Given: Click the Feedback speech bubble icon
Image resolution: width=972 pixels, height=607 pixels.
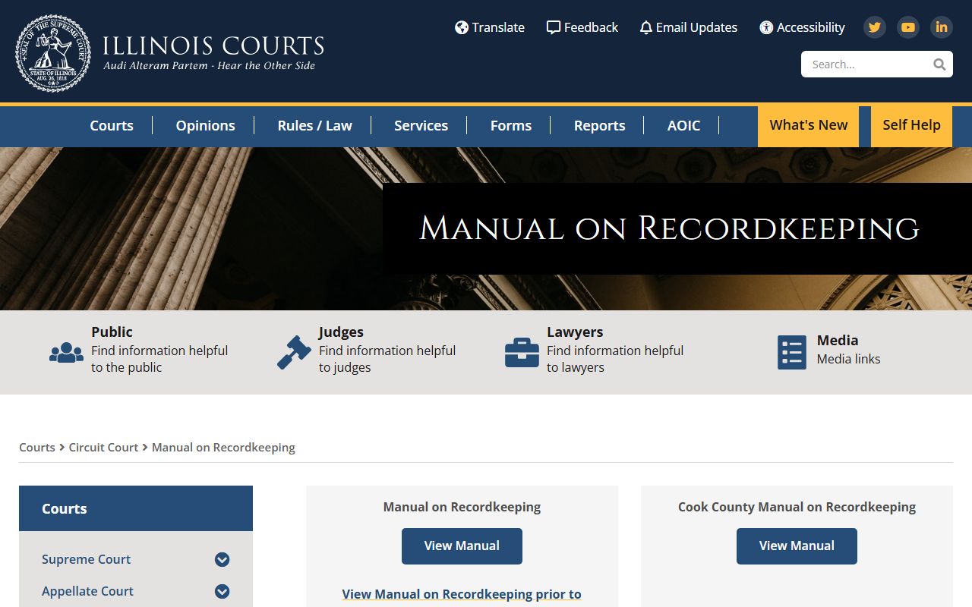Looking at the screenshot, I should click(554, 27).
